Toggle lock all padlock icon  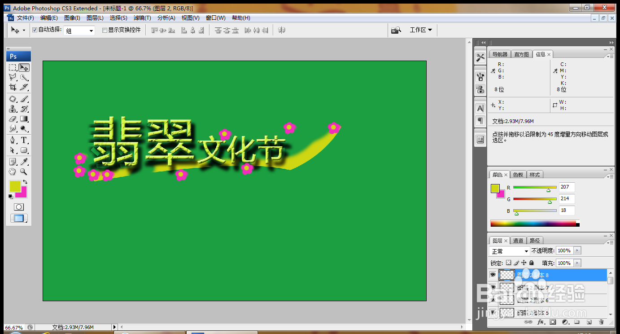pyautogui.click(x=532, y=263)
